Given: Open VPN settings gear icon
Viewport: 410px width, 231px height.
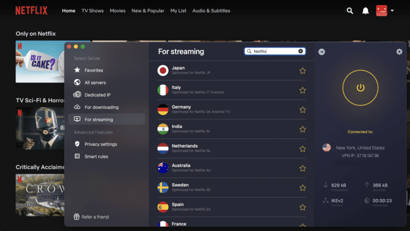Looking at the screenshot, I should click(x=399, y=51).
